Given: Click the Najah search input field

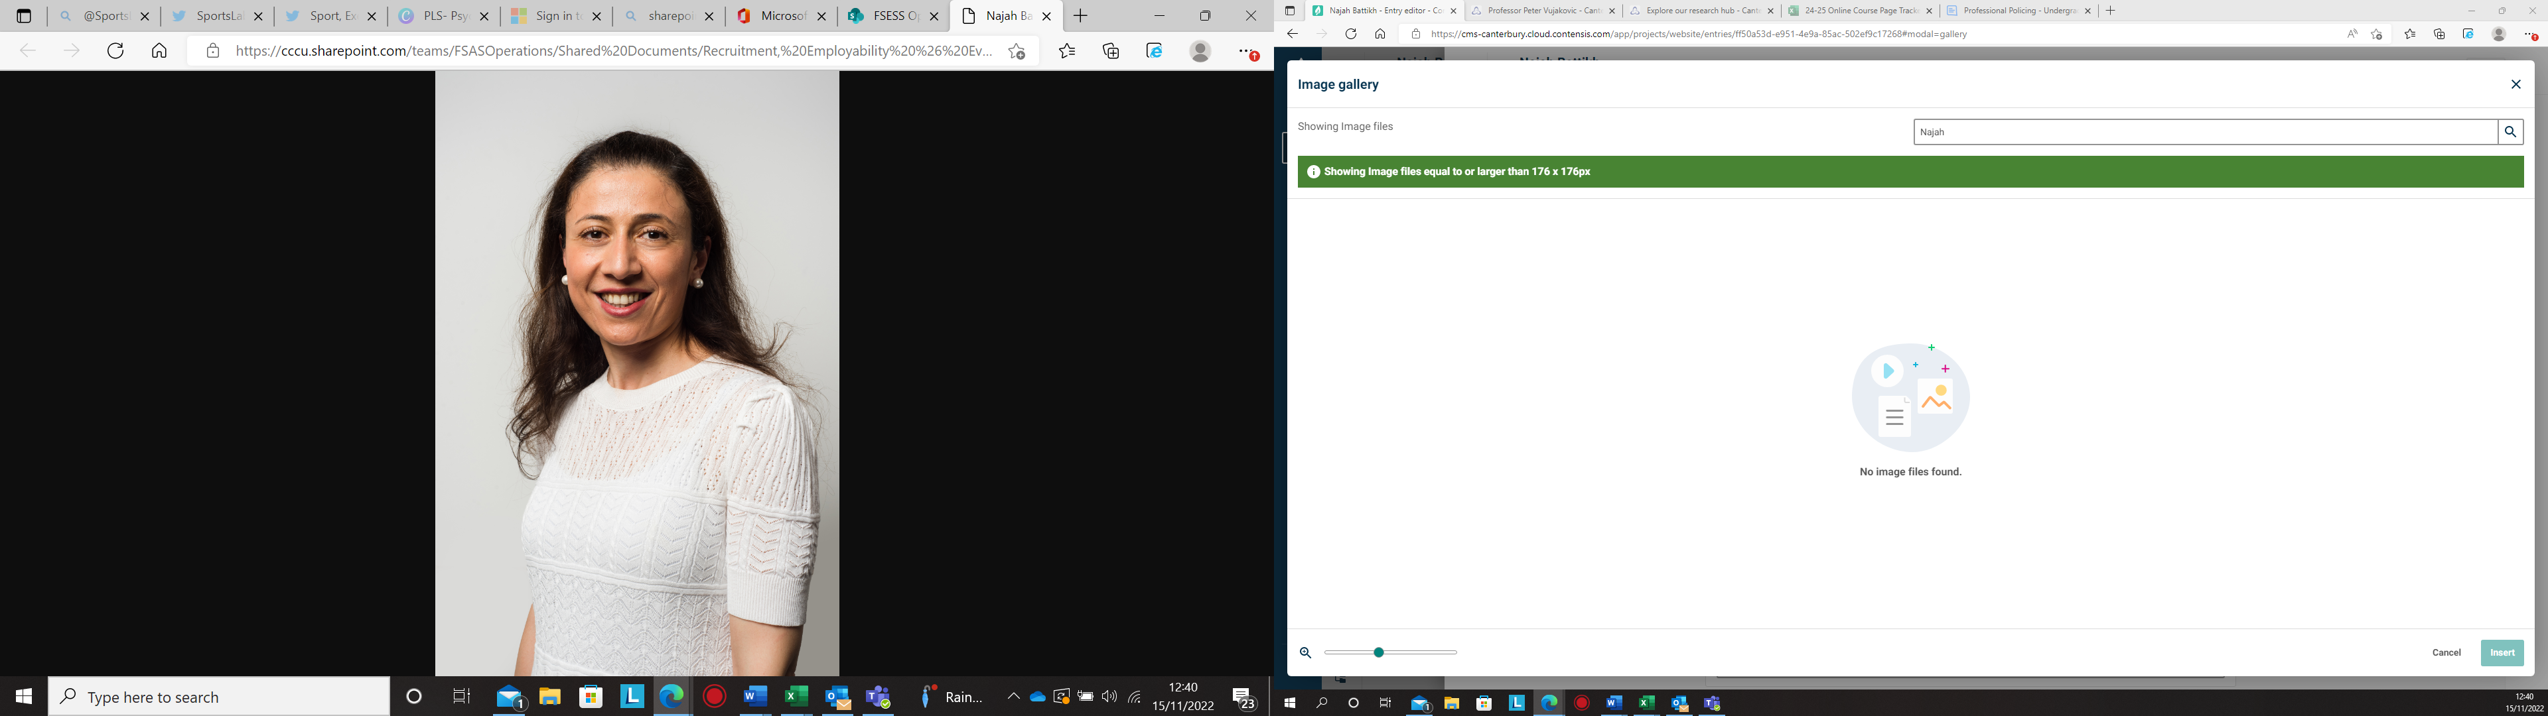Looking at the screenshot, I should click(2204, 131).
